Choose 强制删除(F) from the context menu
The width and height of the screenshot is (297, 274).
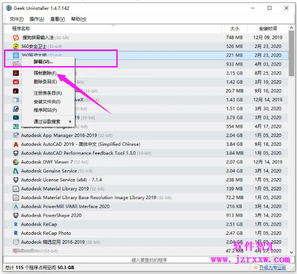point(48,73)
